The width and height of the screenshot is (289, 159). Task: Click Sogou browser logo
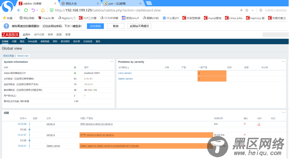pos(7,7)
